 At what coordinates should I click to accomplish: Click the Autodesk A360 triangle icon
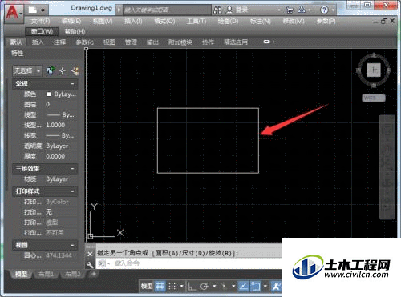click(302, 10)
